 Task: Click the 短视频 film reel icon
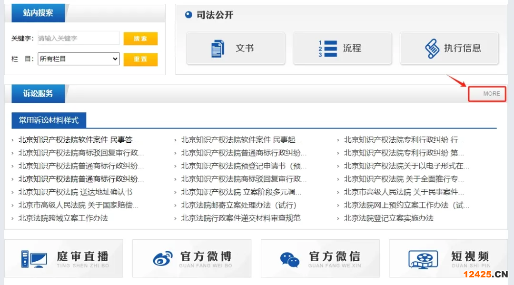click(x=423, y=259)
